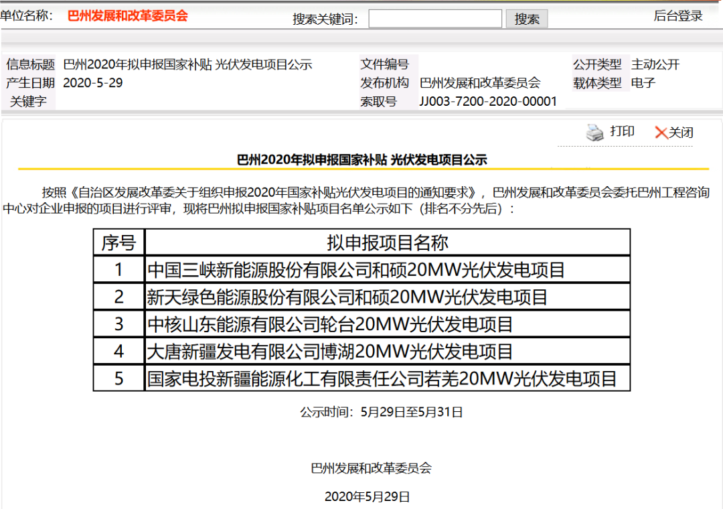
Task: Focus the 搜索关键词 search input field
Action: click(435, 19)
